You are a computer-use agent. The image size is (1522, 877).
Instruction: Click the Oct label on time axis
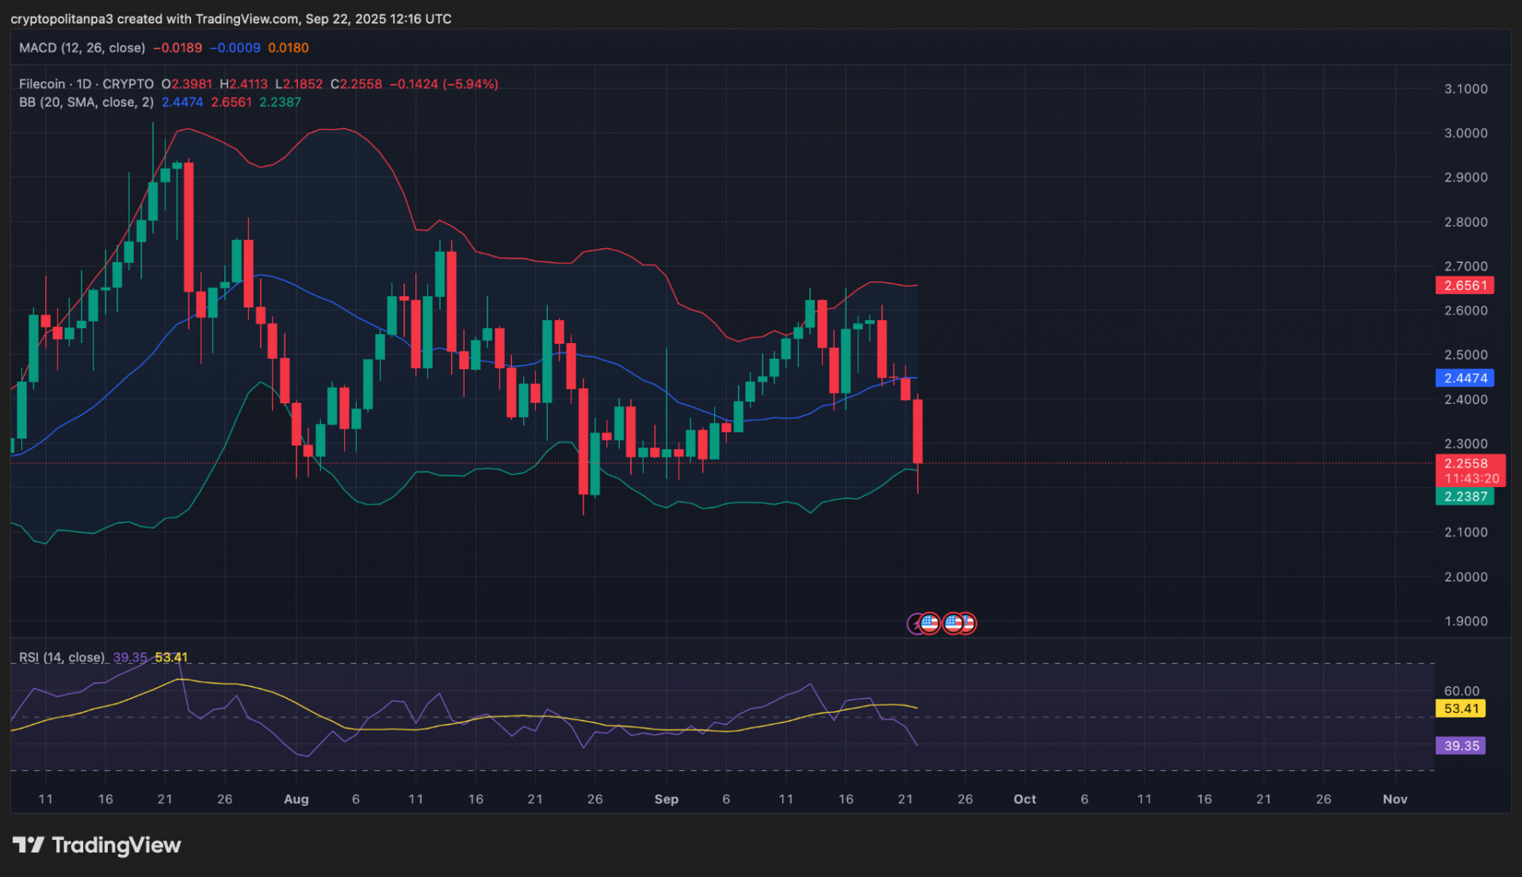pos(1024,799)
